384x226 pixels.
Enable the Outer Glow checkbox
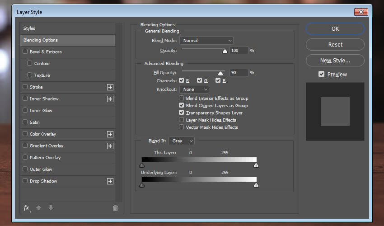pyautogui.click(x=25, y=169)
